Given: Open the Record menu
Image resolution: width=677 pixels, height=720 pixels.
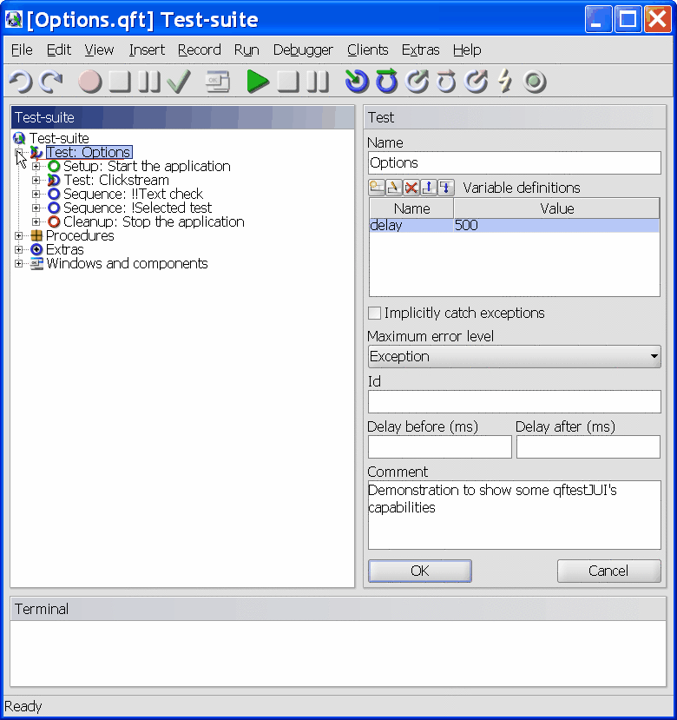Looking at the screenshot, I should (x=200, y=50).
